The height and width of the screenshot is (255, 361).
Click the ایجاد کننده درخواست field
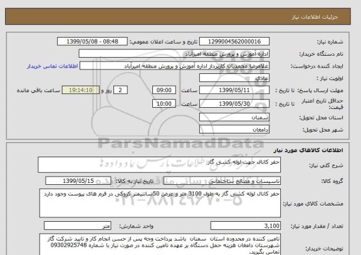[x=174, y=66]
